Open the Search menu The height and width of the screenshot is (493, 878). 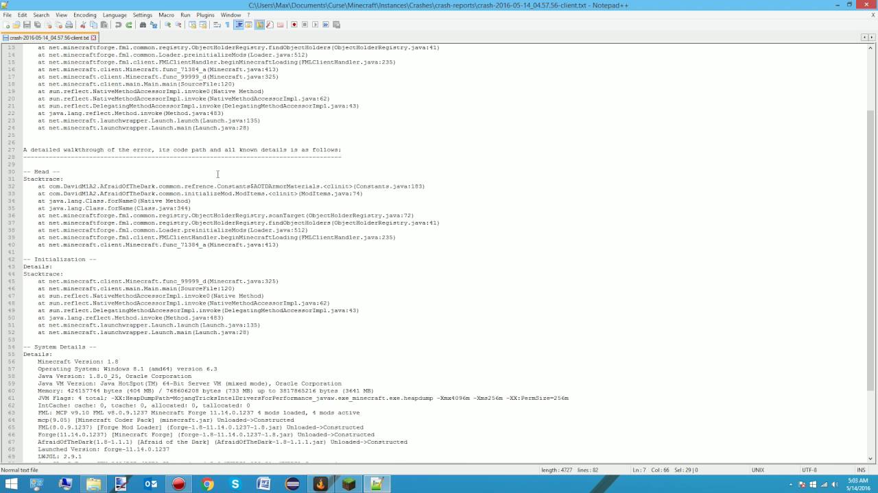[x=41, y=14]
